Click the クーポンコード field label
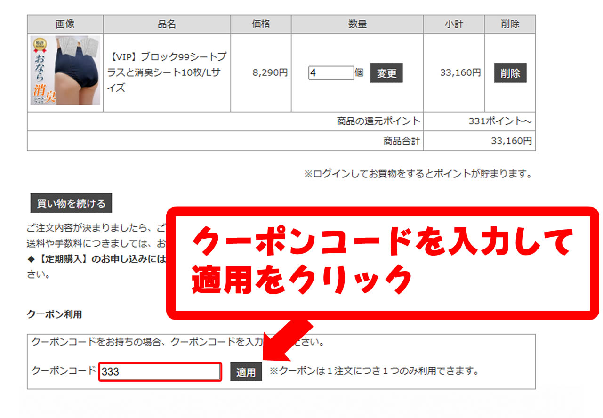 [x=64, y=370]
